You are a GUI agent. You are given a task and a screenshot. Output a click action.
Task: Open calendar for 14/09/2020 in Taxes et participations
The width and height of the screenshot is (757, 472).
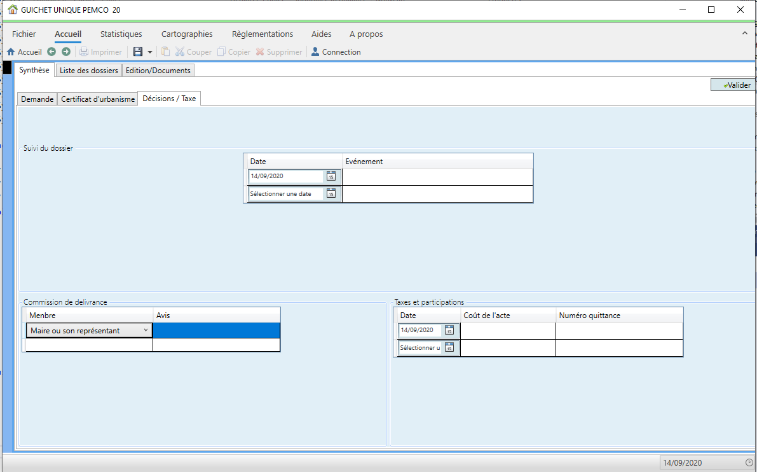[x=449, y=330]
